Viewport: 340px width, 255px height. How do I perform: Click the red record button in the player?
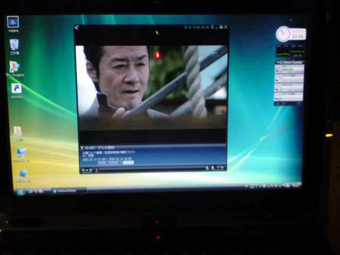point(97,170)
